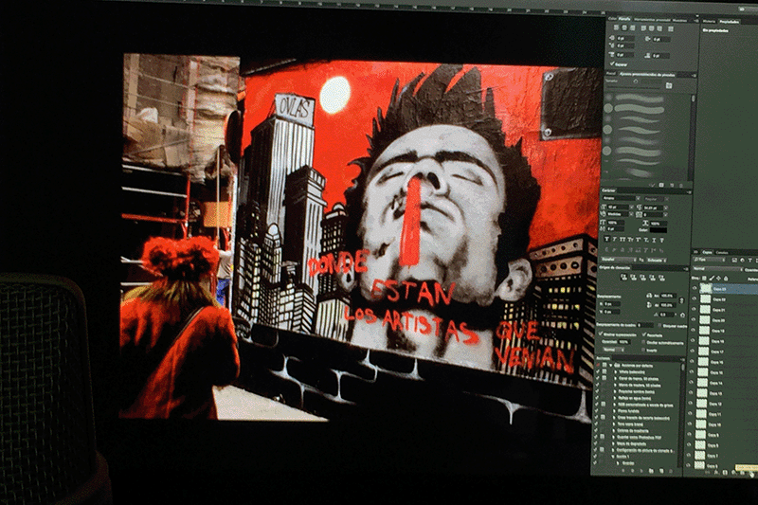Toggle visibility of Capa 22 layer
758x505 pixels.
(x=696, y=299)
